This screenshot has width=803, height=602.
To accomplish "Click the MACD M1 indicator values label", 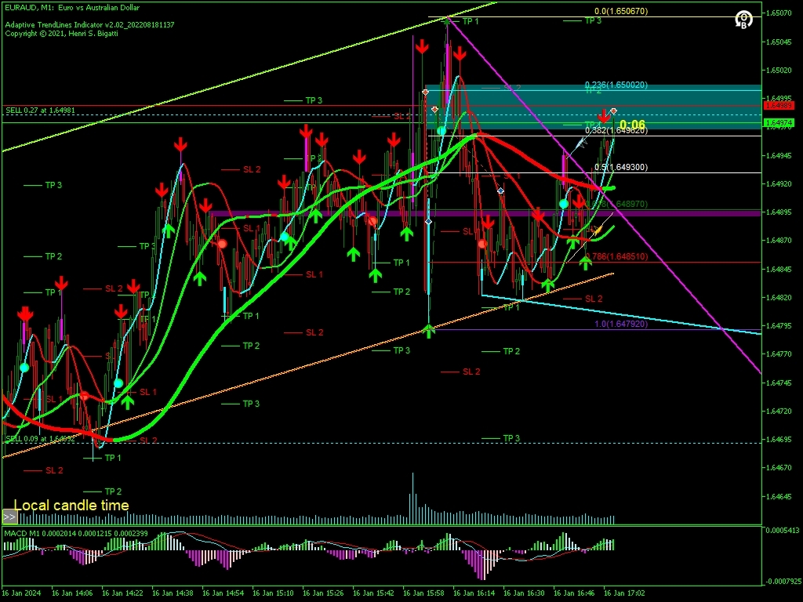I will click(x=76, y=533).
